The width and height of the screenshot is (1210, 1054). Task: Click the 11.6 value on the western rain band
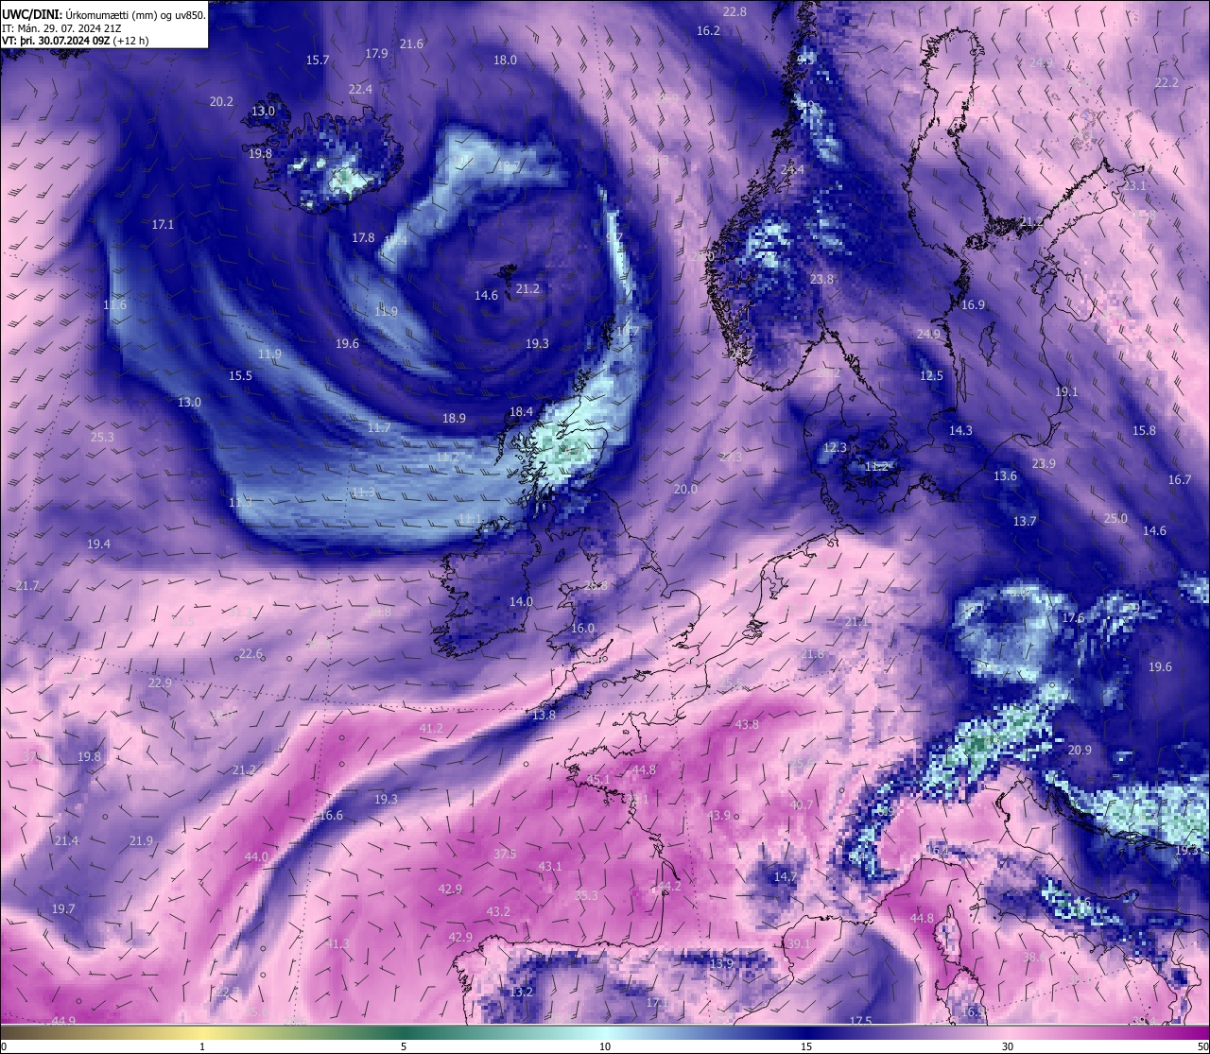114,305
